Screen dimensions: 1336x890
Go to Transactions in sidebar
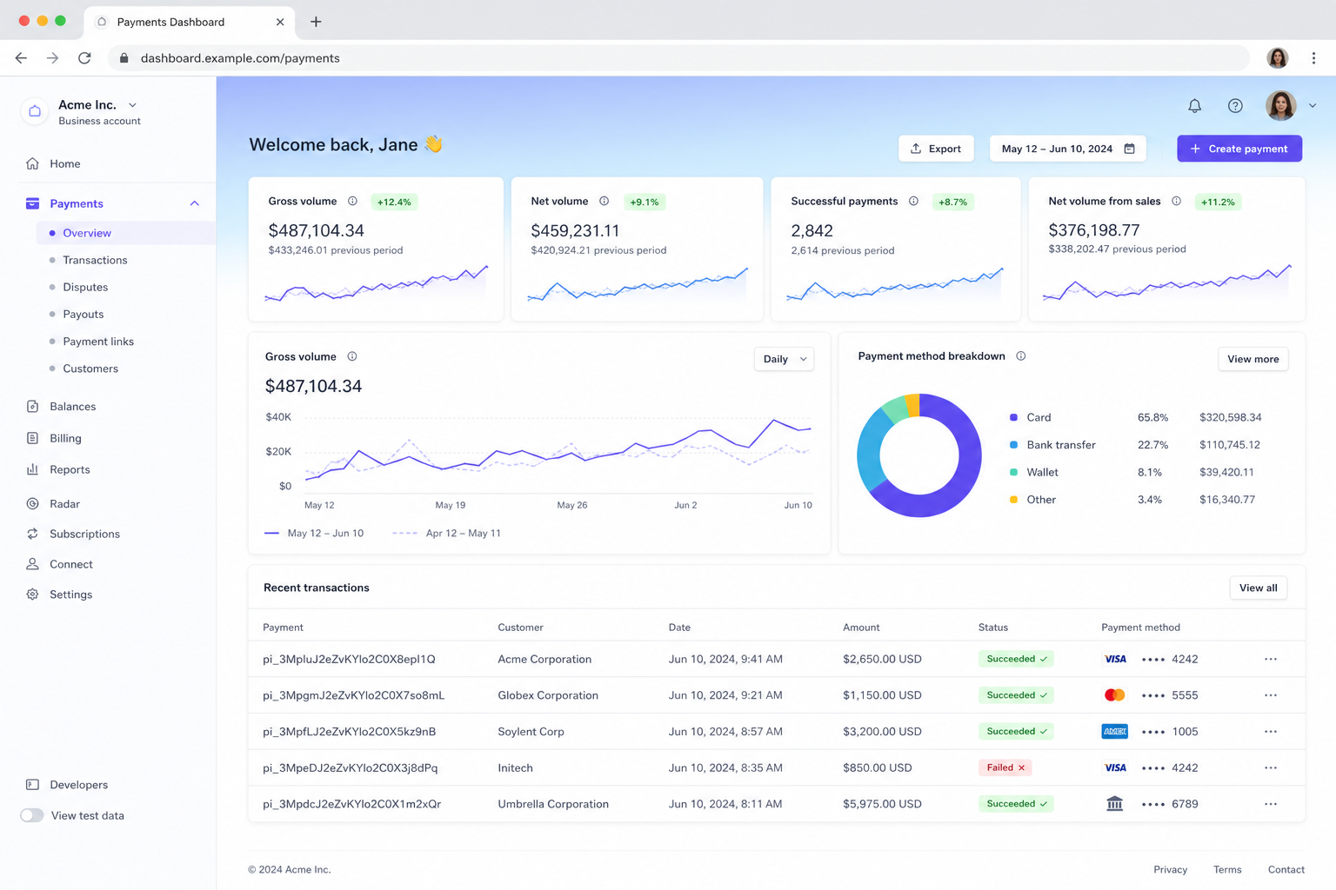coord(95,260)
